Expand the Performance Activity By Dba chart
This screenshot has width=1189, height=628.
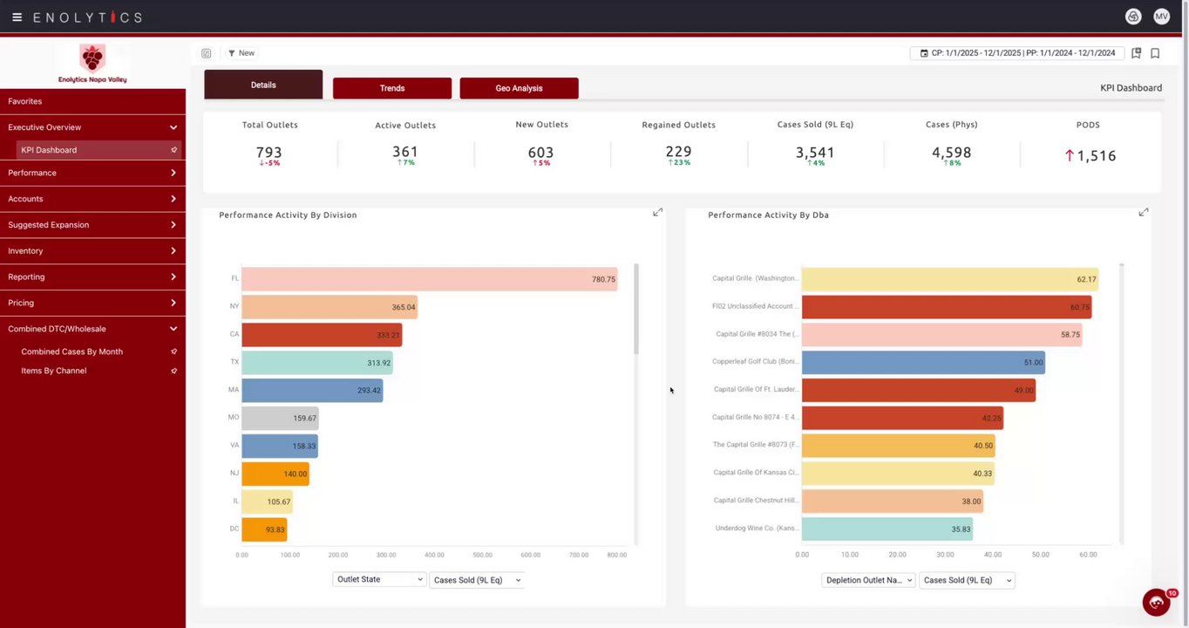click(1144, 212)
